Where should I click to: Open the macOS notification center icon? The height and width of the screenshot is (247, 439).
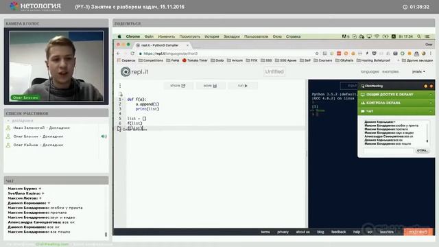427,36
